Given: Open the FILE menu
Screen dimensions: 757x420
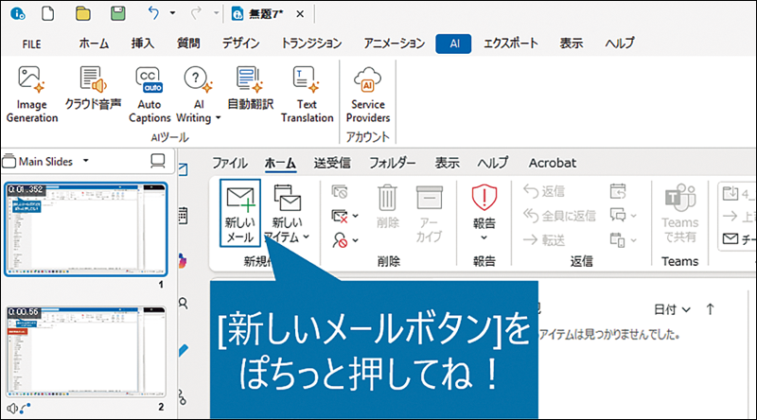Looking at the screenshot, I should click(31, 44).
